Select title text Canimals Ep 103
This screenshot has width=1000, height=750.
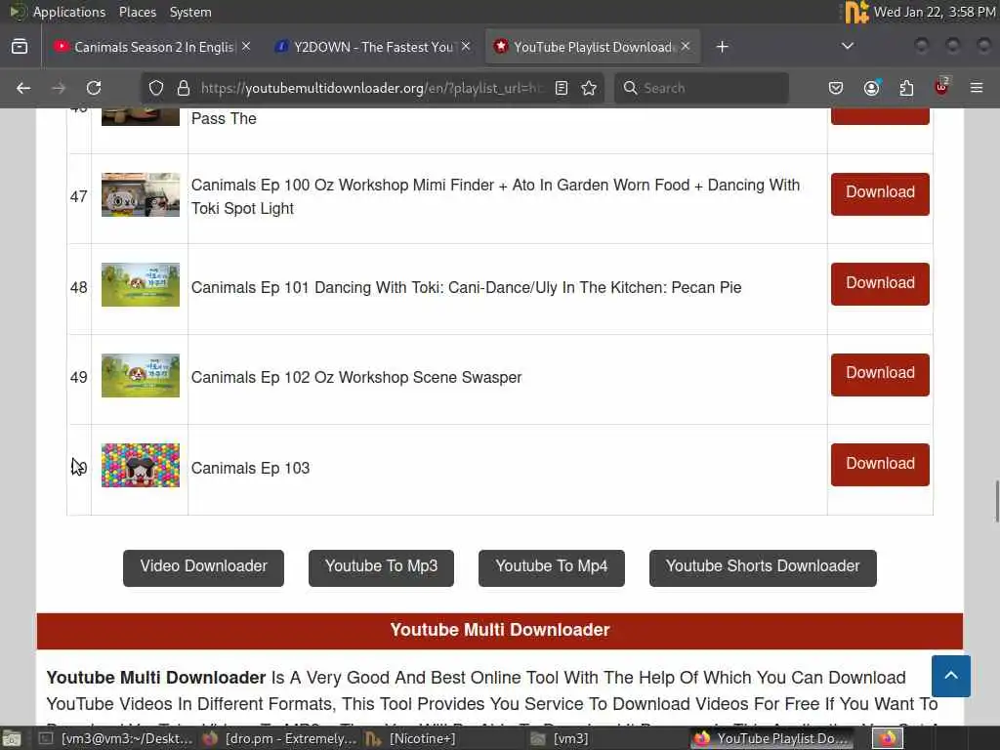pos(251,468)
